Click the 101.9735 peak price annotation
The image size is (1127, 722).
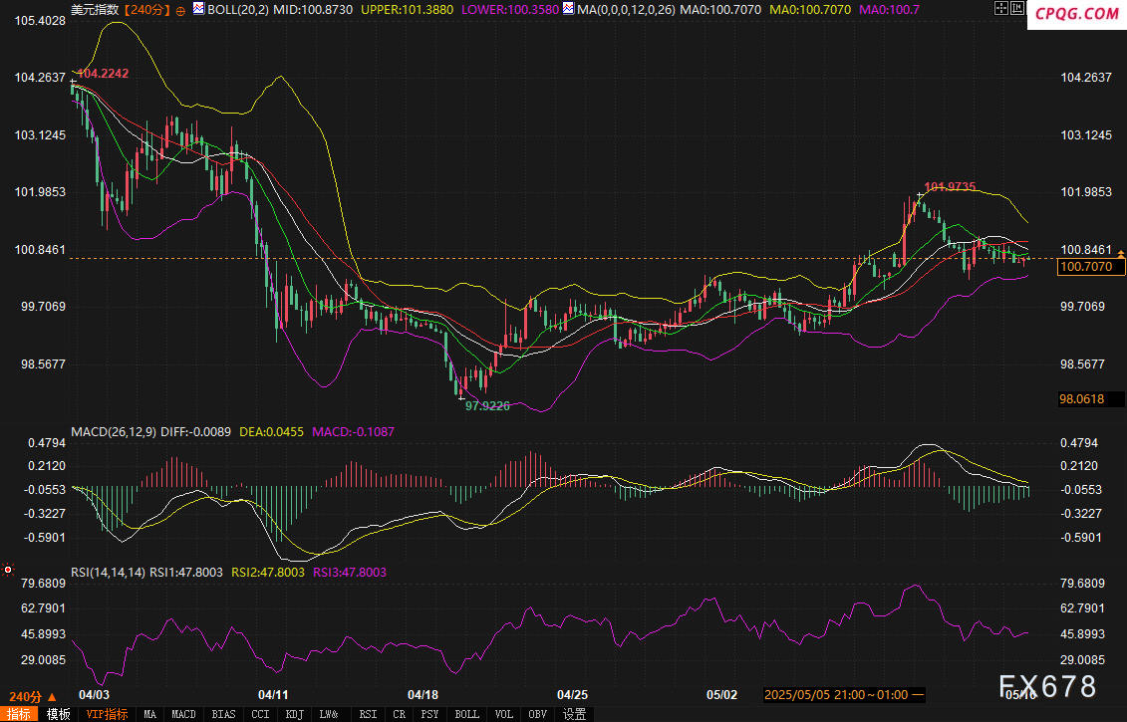point(950,187)
